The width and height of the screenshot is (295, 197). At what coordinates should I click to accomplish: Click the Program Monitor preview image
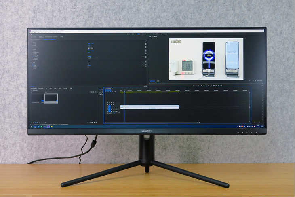206,59
